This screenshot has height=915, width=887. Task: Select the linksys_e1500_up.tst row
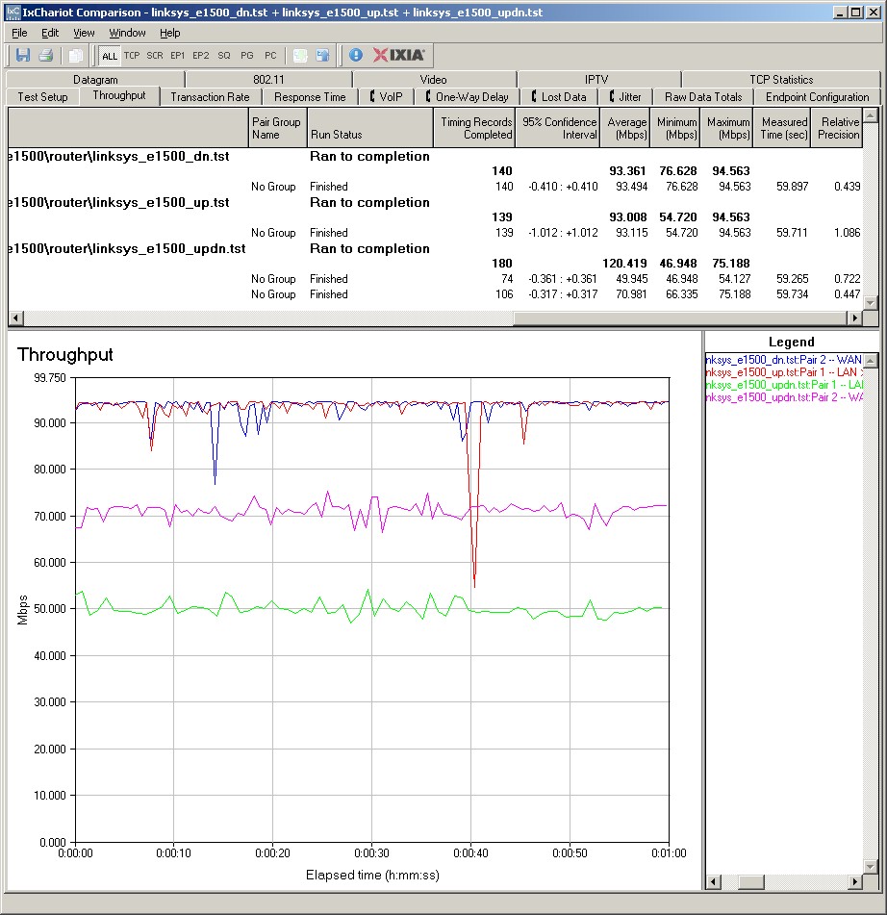click(x=436, y=202)
